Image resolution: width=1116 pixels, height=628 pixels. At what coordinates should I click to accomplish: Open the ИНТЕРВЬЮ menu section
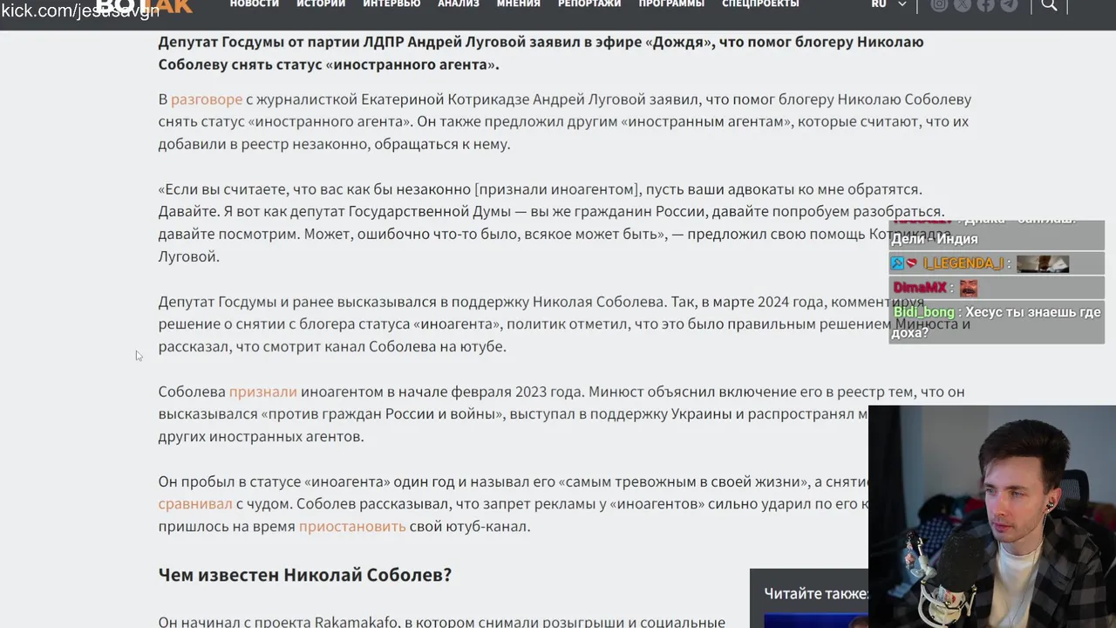[391, 4]
